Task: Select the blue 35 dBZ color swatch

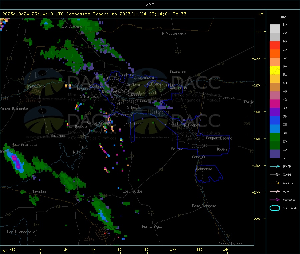Action: [x=275, y=120]
